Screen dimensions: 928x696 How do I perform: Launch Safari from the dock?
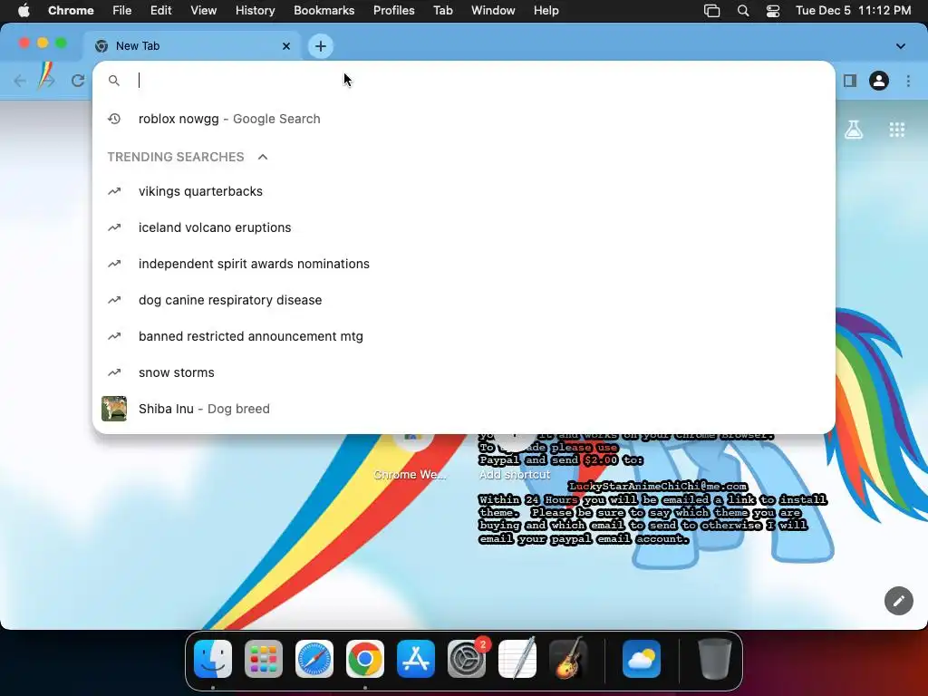pyautogui.click(x=314, y=659)
